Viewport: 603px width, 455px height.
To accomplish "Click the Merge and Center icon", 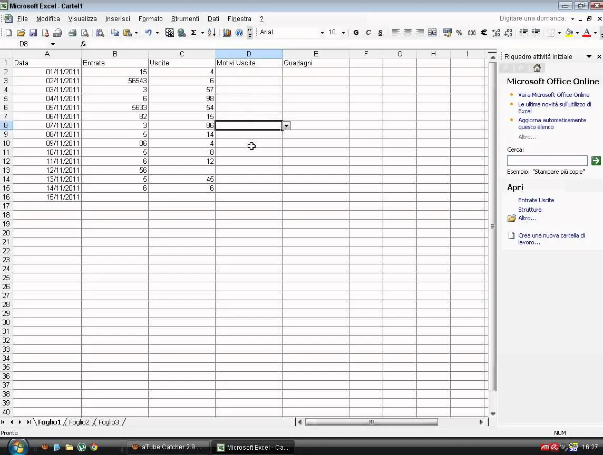I will coord(432,33).
